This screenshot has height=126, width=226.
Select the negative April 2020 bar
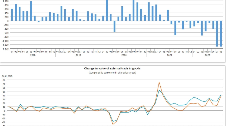pyautogui.click(x=115, y=26)
